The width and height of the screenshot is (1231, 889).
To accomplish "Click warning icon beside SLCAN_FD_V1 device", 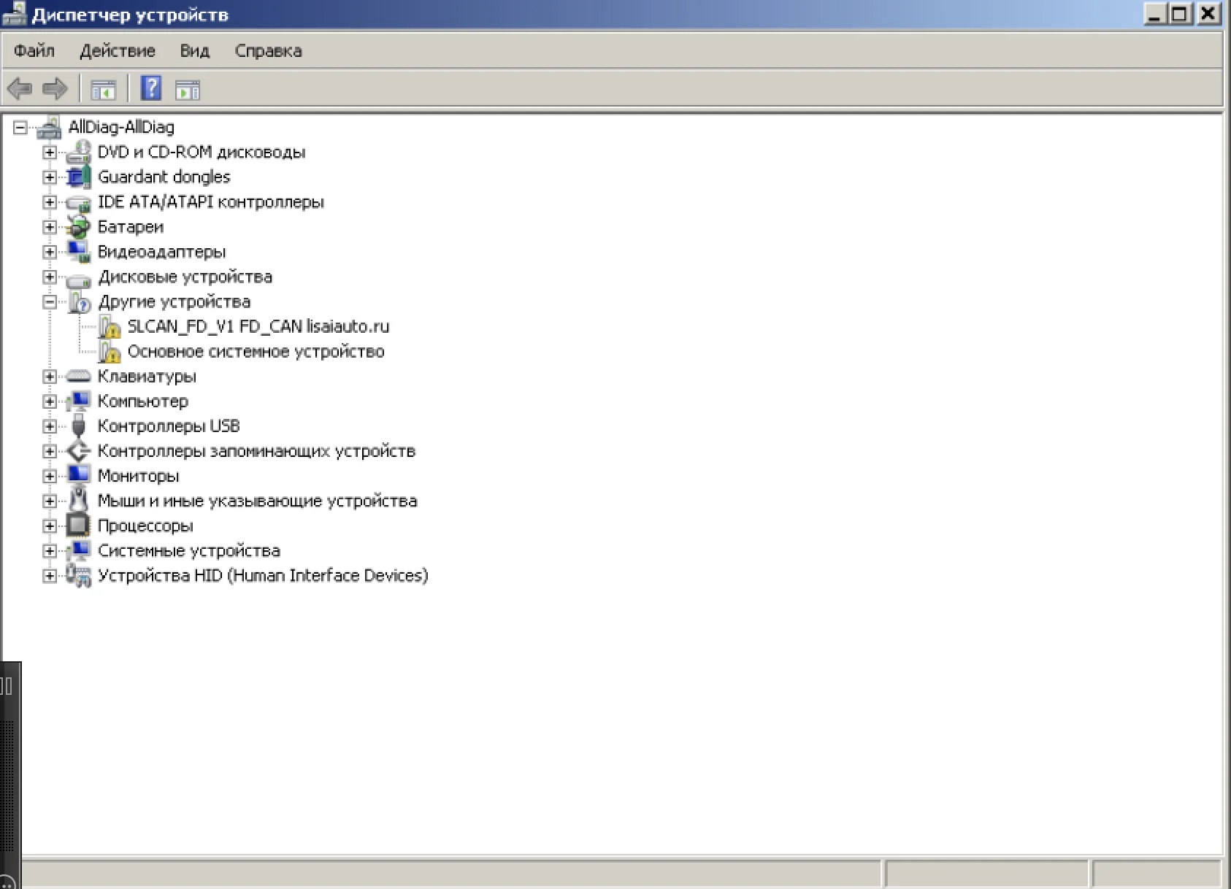I will pyautogui.click(x=109, y=327).
